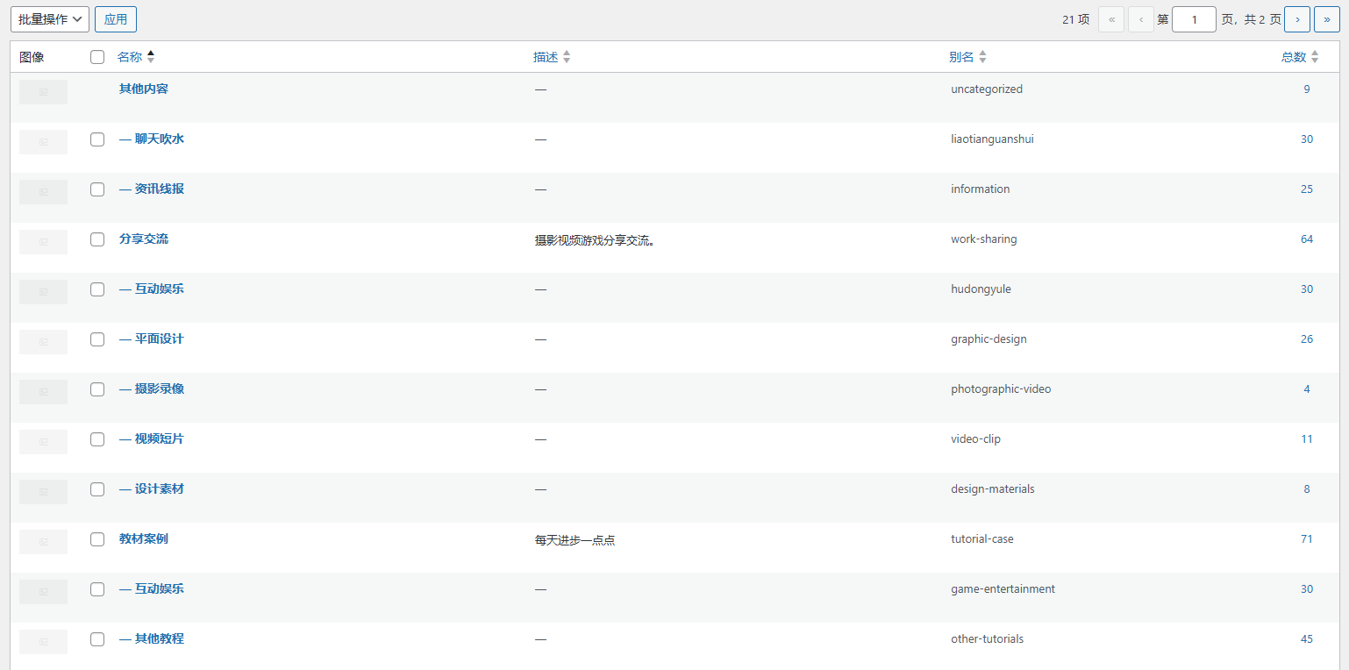Screen dimensions: 1349x670
Task: Open the 分享交流 category link
Action: pyautogui.click(x=144, y=239)
